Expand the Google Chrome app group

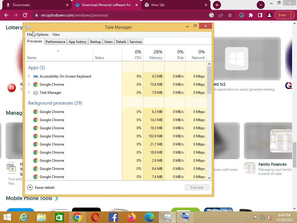[x=29, y=84]
